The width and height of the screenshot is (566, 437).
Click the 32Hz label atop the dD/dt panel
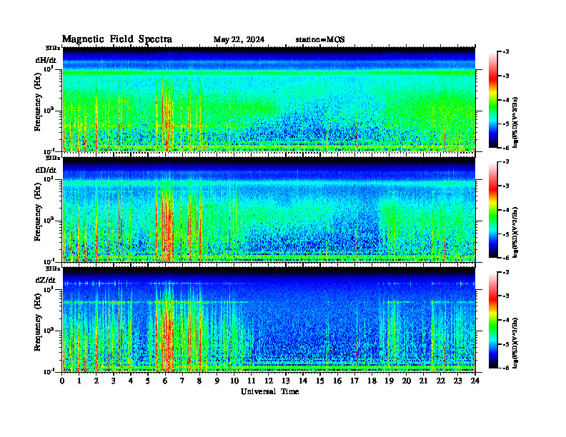(x=53, y=158)
